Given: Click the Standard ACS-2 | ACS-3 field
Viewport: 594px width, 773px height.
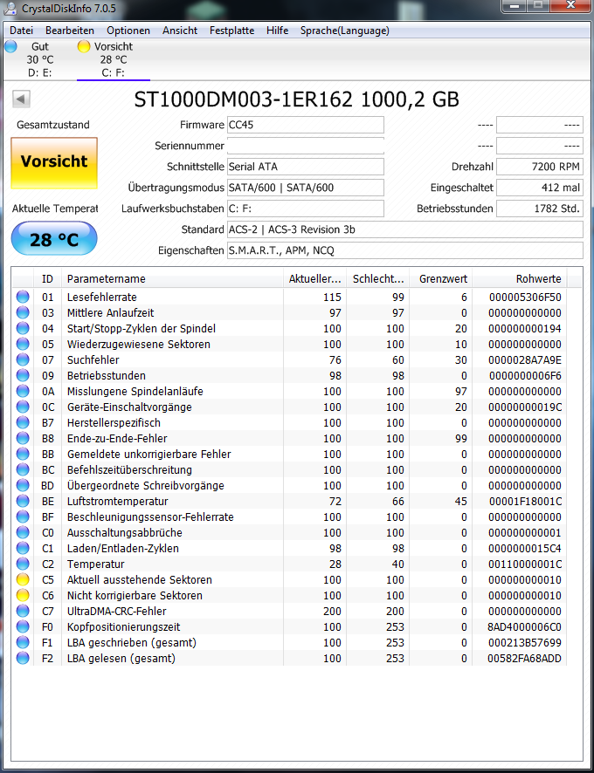Looking at the screenshot, I should click(405, 229).
